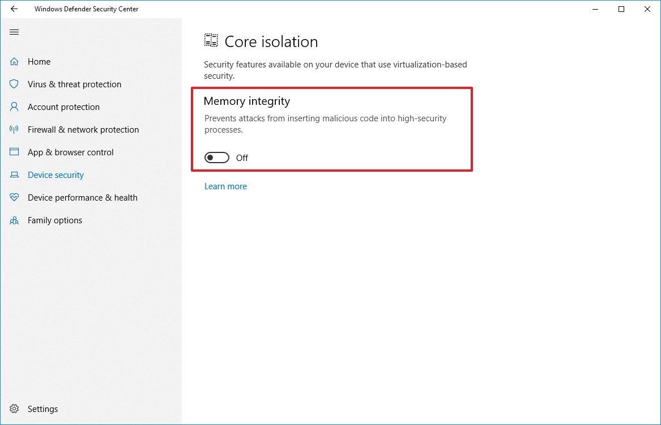This screenshot has width=661, height=425.
Task: Open Firewall & network protection via its icon
Action: point(14,129)
